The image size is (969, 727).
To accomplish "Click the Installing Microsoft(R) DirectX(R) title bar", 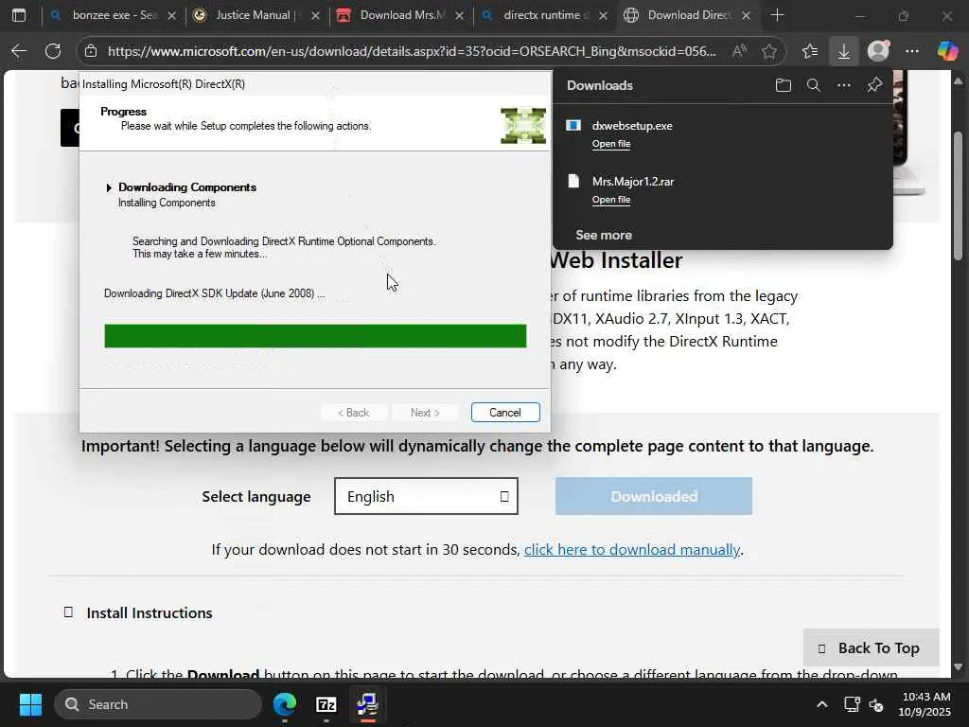I will (x=315, y=84).
